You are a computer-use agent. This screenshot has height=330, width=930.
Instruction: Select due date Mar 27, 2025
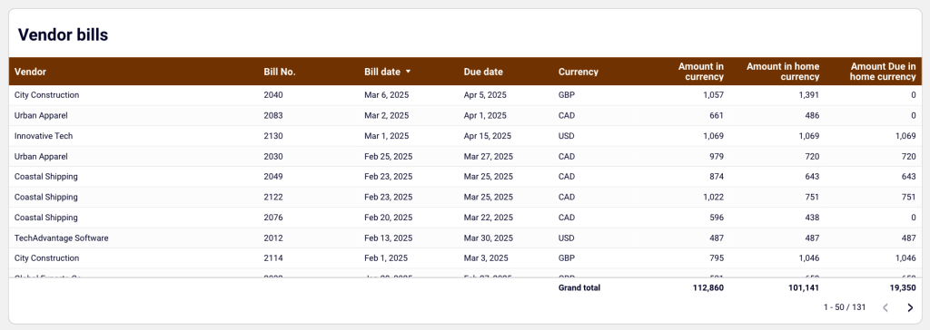click(488, 157)
